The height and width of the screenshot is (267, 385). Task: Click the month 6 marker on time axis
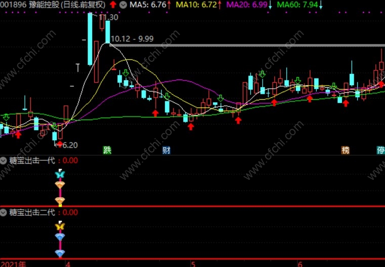(x=300, y=264)
